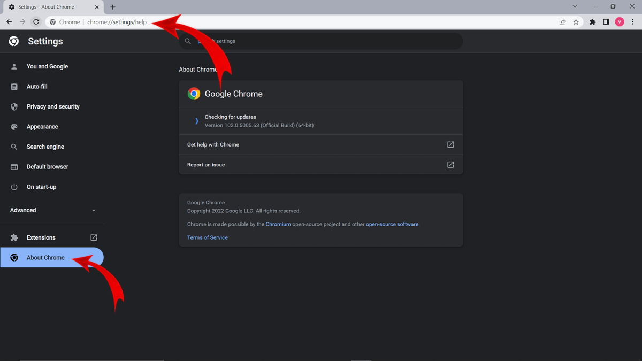Screen dimensions: 642x361
Task: Toggle the side panel icon
Action: (606, 22)
